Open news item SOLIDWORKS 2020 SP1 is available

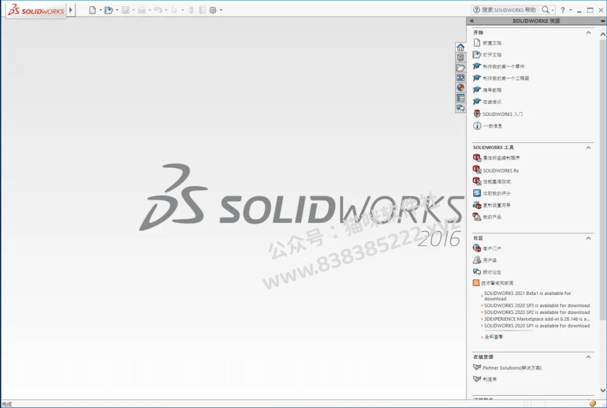pos(537,326)
